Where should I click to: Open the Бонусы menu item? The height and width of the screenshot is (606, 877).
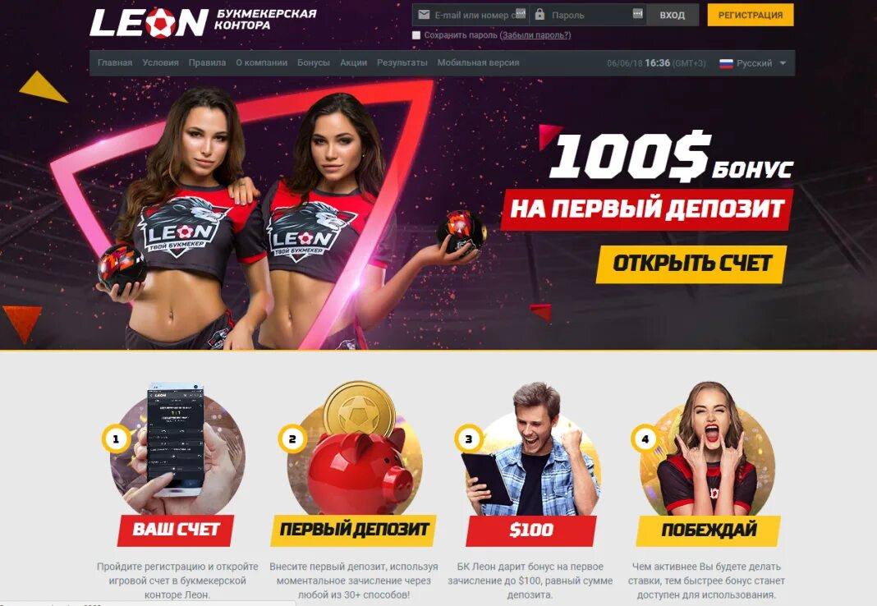[x=313, y=62]
